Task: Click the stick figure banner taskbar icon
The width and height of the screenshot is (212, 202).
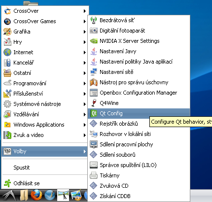Action: point(63,195)
